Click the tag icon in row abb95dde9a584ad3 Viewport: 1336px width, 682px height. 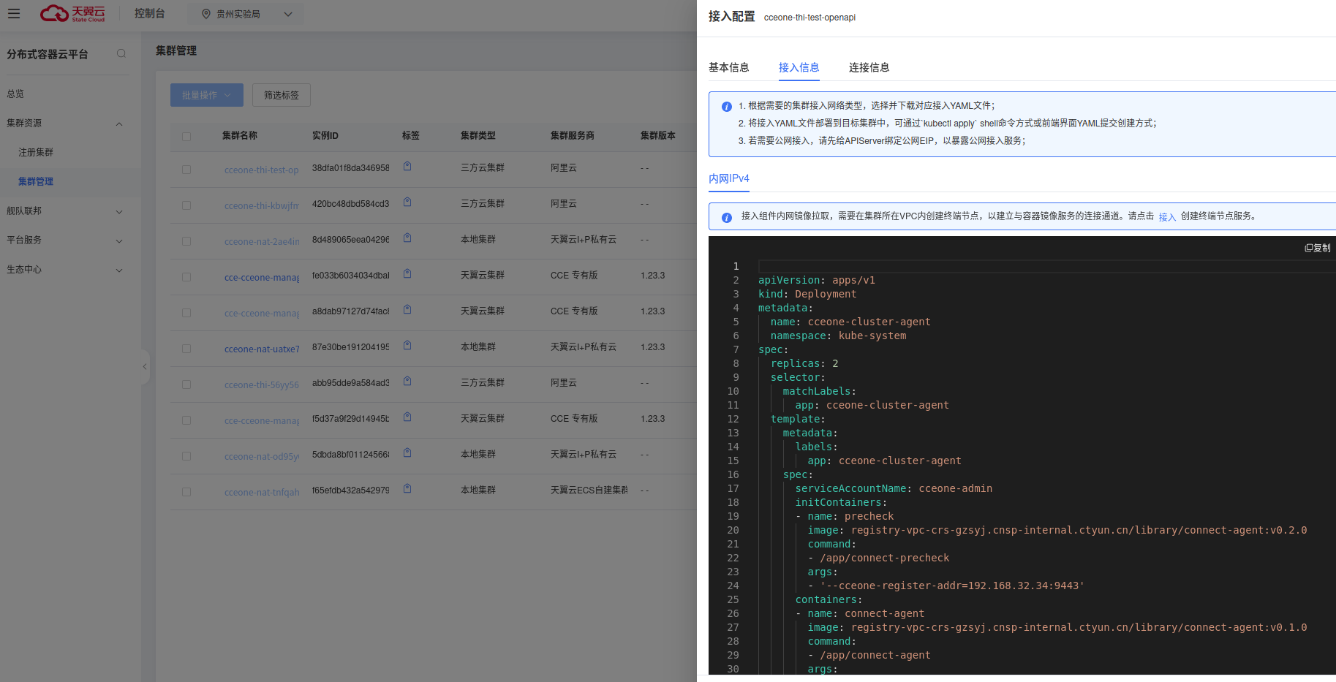coord(407,382)
